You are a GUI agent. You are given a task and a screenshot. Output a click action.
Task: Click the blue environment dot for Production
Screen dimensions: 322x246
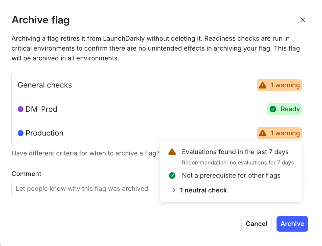20,133
